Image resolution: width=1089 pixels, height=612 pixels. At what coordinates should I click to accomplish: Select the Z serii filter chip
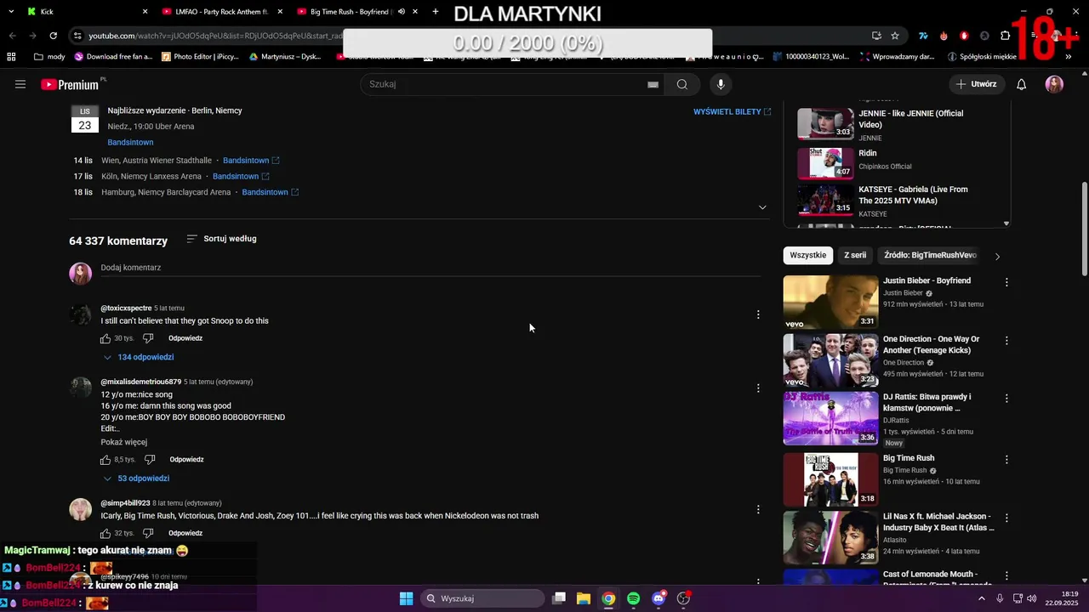[855, 255]
